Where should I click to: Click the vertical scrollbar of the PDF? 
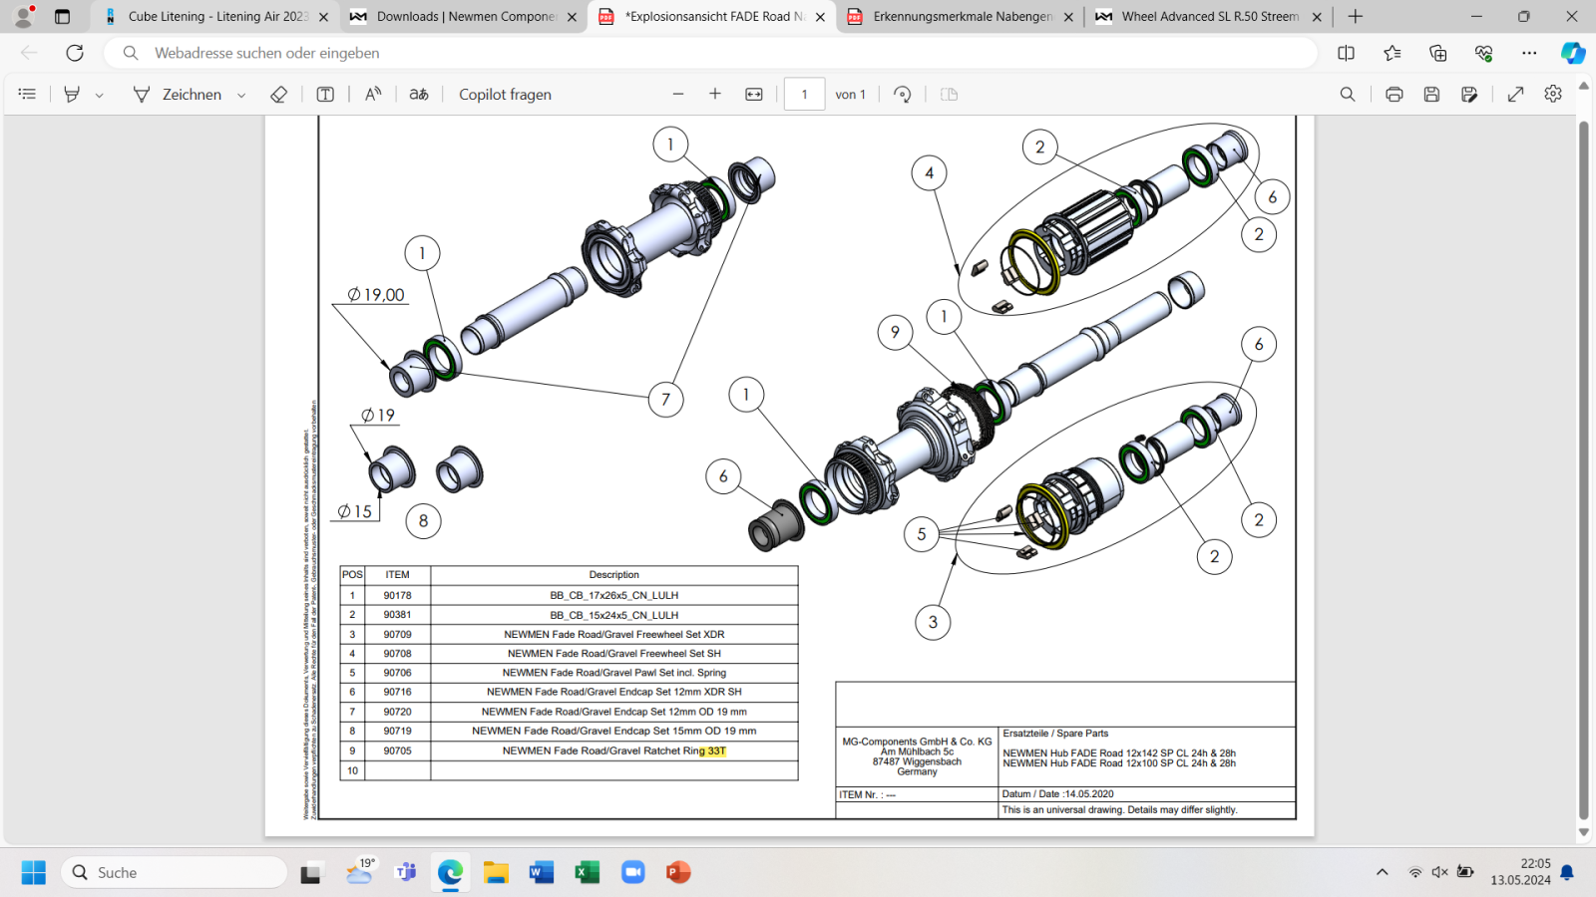point(1583,468)
